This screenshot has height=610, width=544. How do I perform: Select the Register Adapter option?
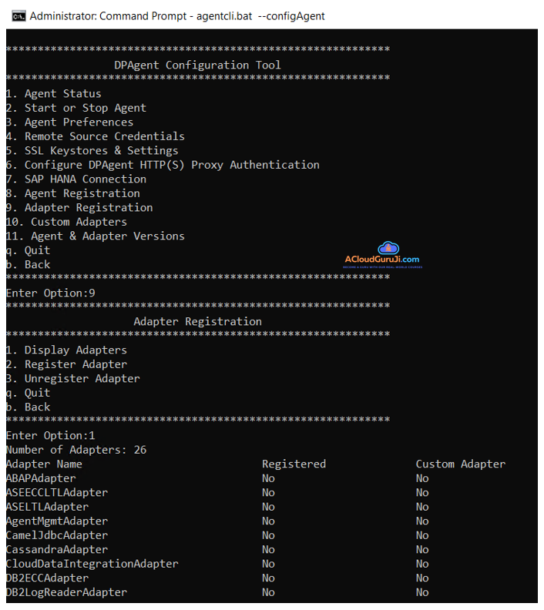pos(66,364)
